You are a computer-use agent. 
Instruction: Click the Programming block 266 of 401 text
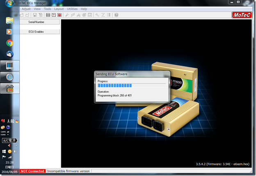tap(114, 96)
